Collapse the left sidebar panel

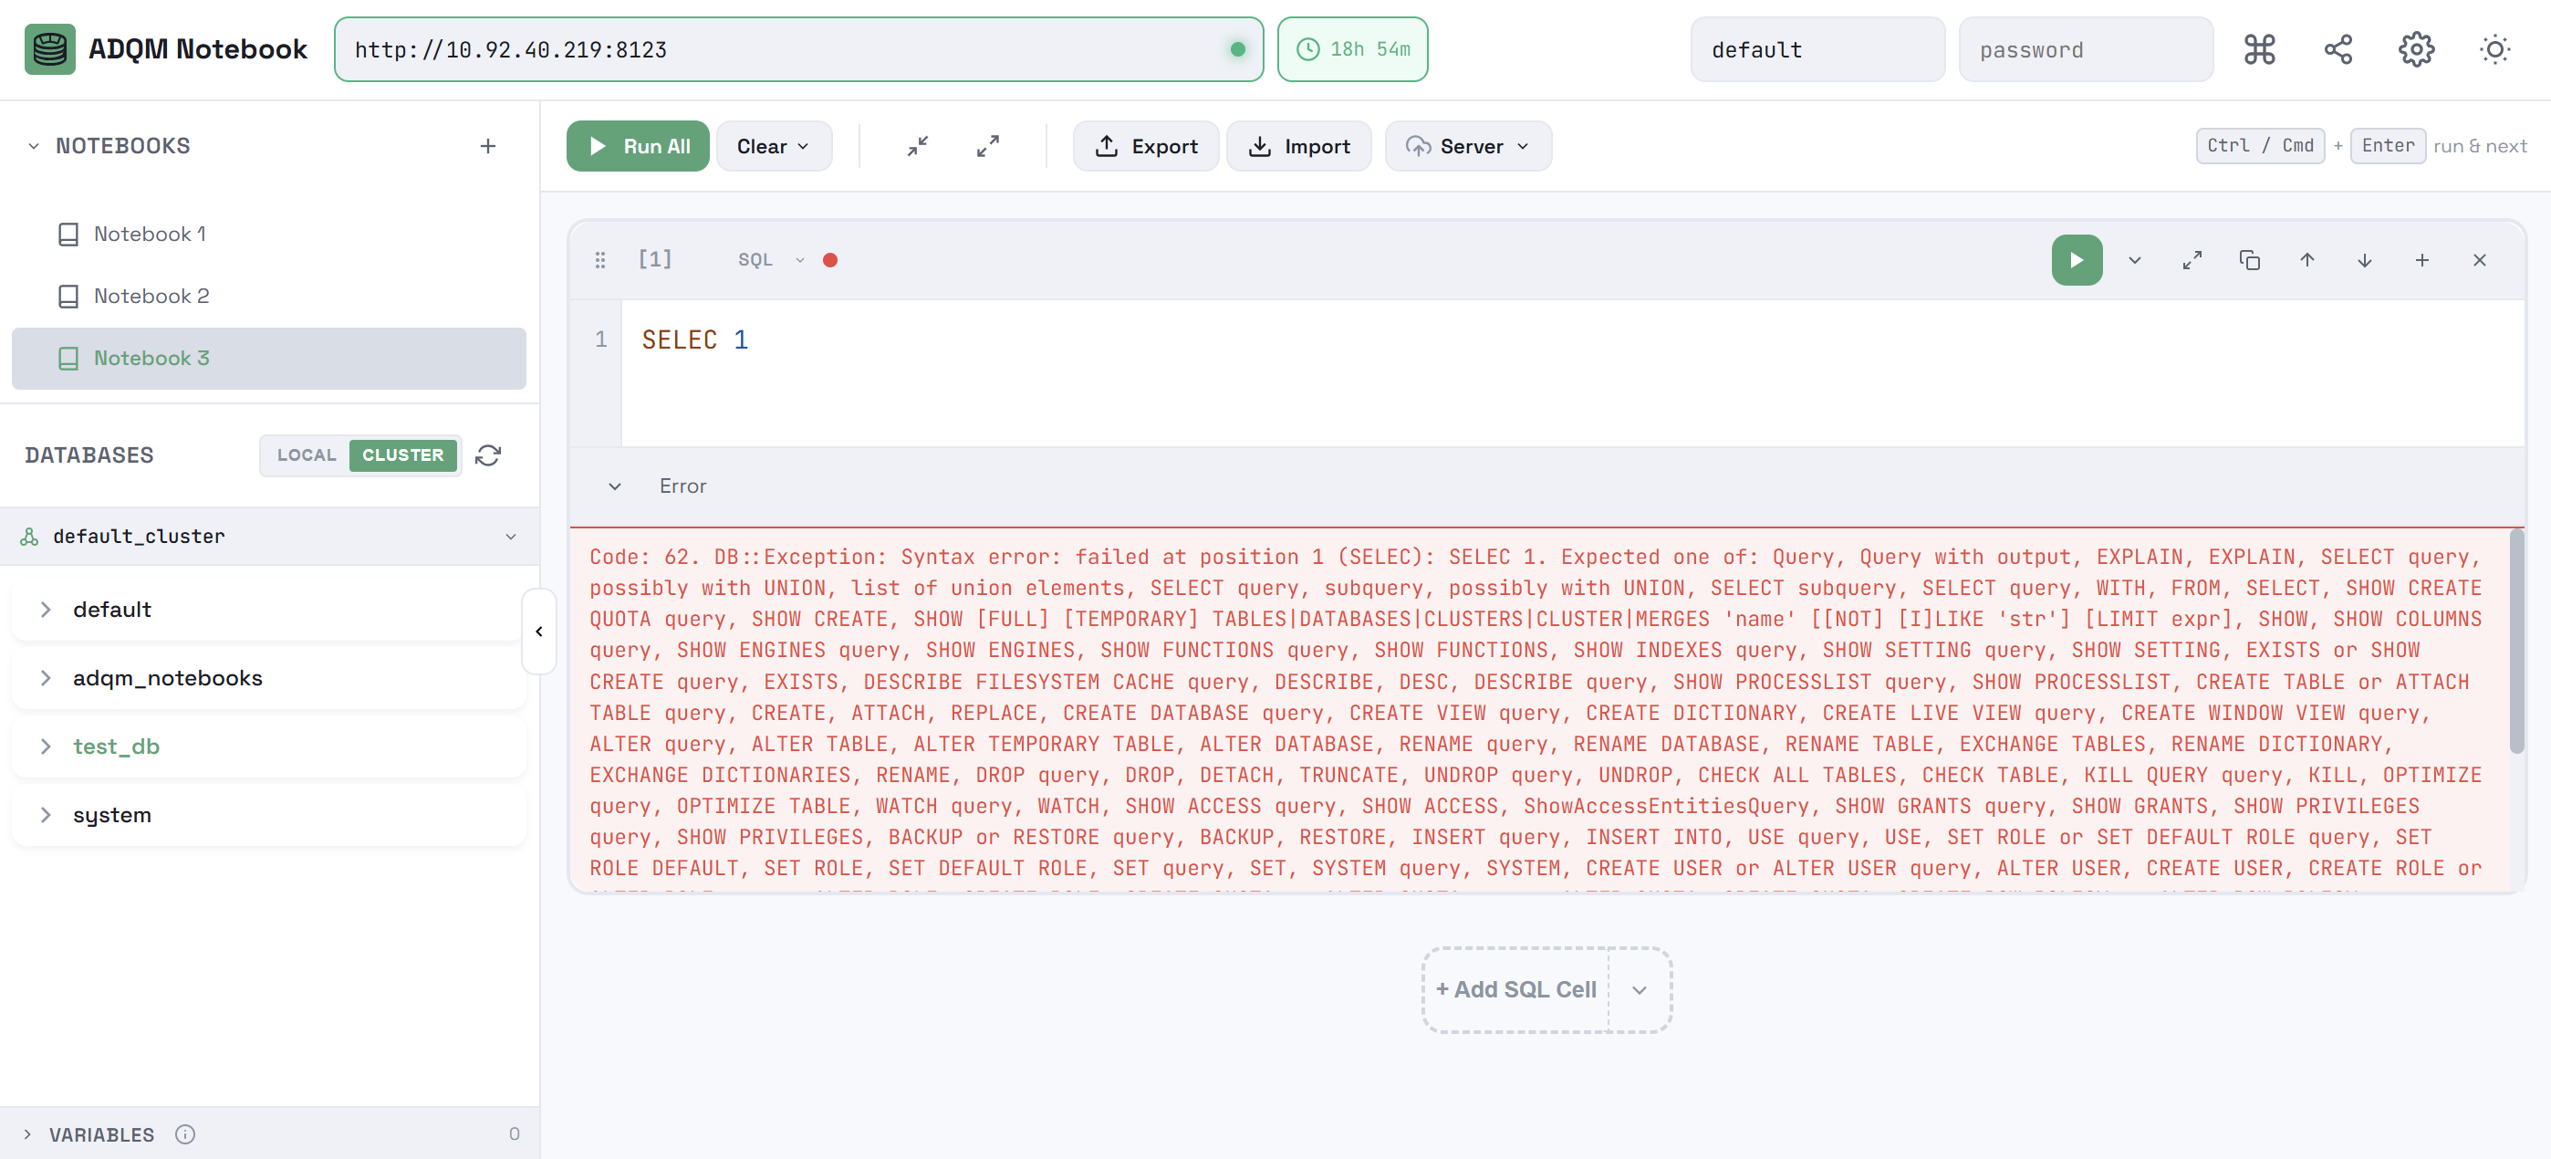click(540, 631)
